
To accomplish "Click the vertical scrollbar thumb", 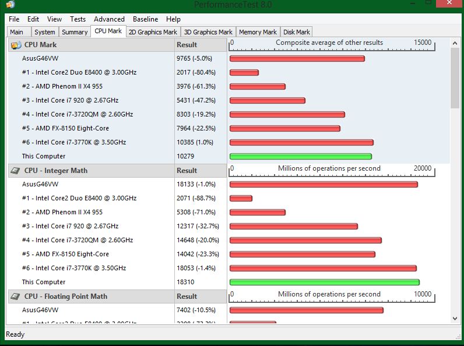I will (x=455, y=79).
